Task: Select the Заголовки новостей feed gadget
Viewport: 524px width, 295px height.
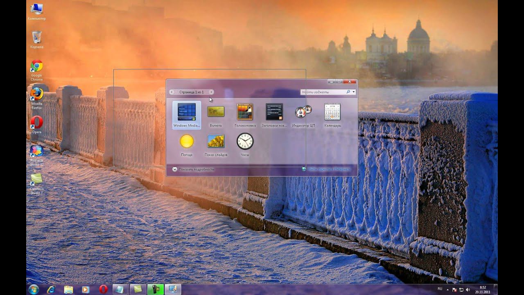Action: click(274, 115)
